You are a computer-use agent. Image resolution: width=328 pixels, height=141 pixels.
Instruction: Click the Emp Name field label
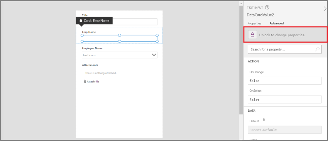[89, 32]
